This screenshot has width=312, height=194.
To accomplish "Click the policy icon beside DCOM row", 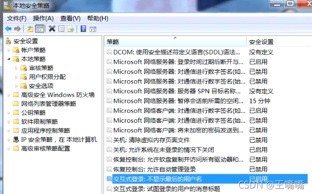I will [109, 52].
